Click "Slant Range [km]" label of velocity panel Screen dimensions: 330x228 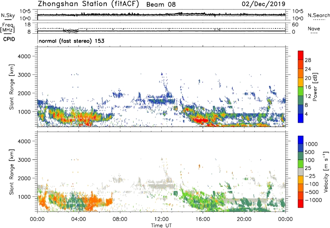click(x=12, y=172)
